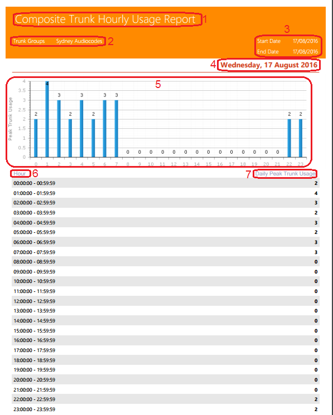
Task: Click the Start Date label
Action: 269,41
